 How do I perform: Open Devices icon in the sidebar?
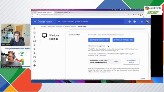coord(35,41)
